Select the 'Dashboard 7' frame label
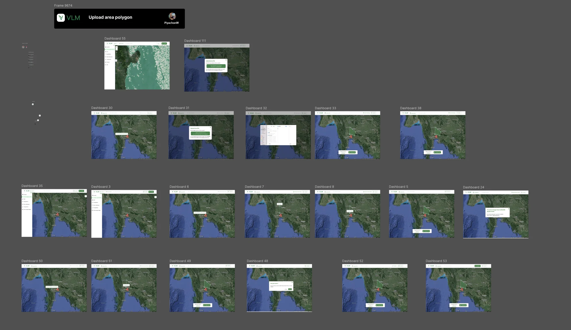Viewport: 571px width, 330px height. (x=254, y=187)
